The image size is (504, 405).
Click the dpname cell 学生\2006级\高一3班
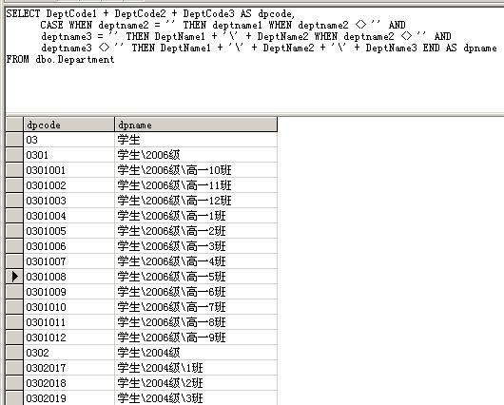point(196,246)
